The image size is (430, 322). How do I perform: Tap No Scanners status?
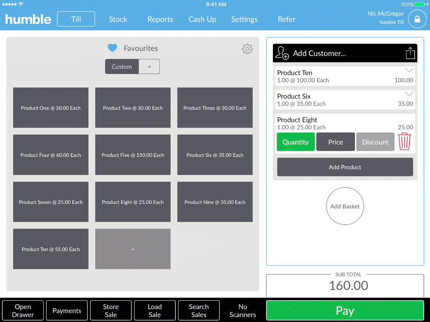(243, 310)
